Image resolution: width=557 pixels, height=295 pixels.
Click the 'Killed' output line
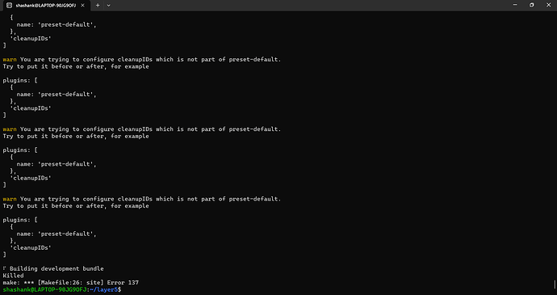(x=13, y=276)
